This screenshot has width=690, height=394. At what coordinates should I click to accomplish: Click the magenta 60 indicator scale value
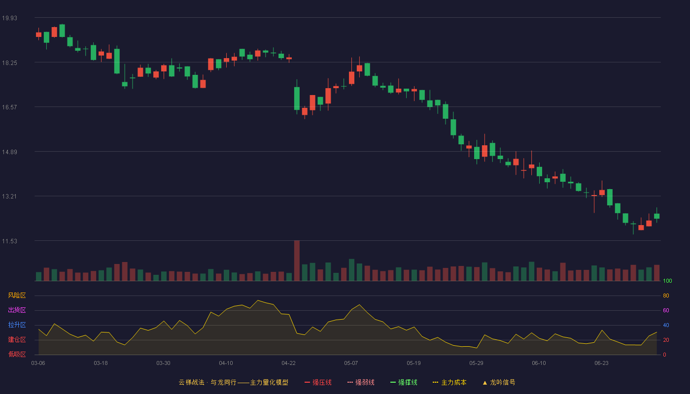tap(666, 310)
